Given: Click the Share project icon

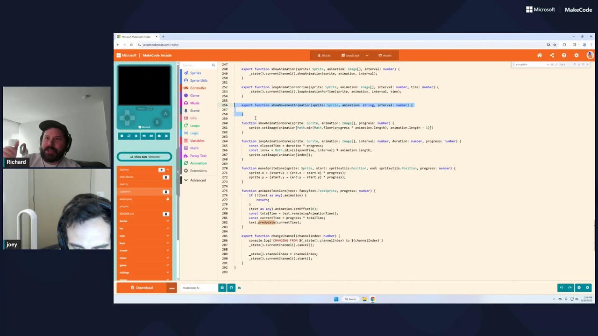Looking at the screenshot, I should 552,55.
